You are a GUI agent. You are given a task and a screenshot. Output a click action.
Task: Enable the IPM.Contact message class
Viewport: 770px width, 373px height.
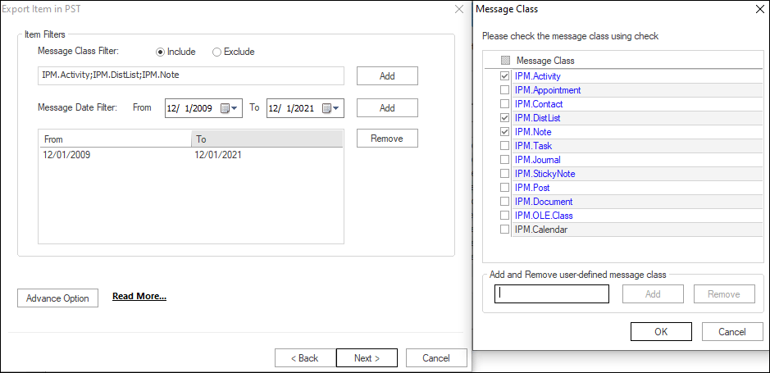coord(505,104)
